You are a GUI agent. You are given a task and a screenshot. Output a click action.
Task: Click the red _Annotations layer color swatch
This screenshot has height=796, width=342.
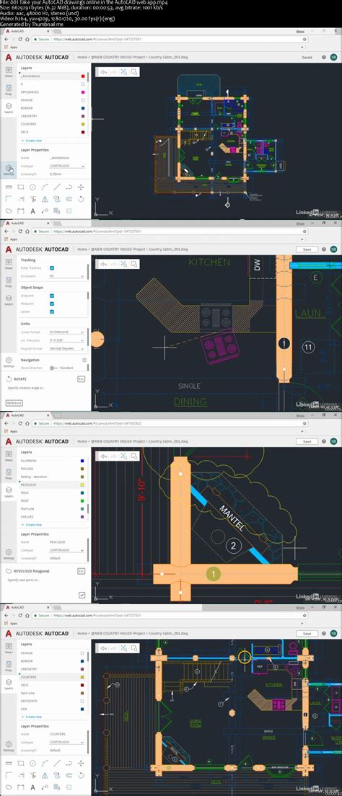tap(82, 76)
